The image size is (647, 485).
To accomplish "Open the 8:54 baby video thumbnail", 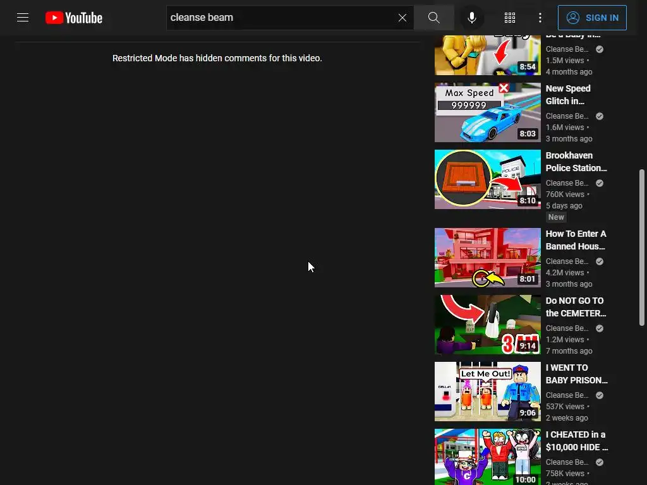I will coord(487,55).
